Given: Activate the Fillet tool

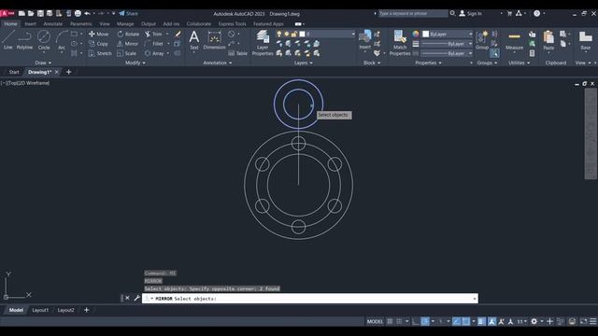Looking at the screenshot, I should pos(154,44).
